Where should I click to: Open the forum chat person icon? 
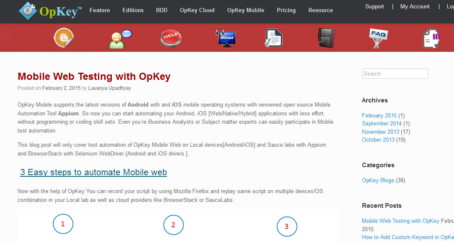coord(120,39)
